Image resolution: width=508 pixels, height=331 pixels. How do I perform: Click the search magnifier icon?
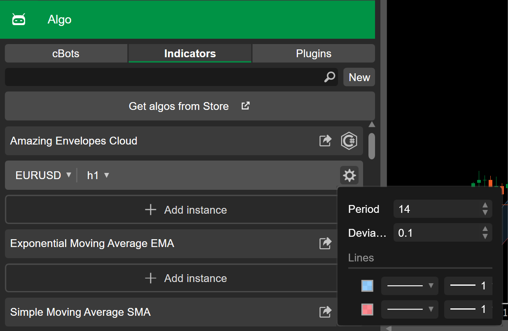pos(329,77)
